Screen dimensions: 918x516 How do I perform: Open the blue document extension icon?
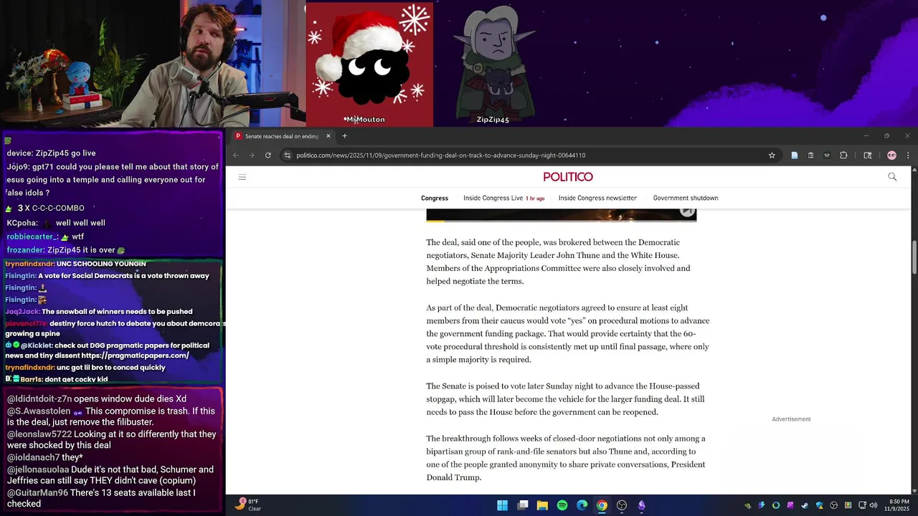(794, 155)
